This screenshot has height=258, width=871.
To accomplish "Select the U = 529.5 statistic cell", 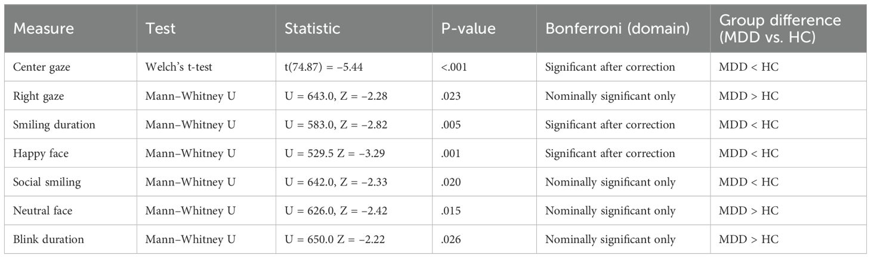I will (336, 153).
